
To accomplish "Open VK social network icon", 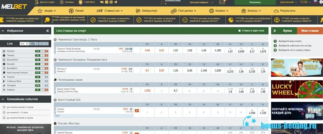I will [102, 2].
